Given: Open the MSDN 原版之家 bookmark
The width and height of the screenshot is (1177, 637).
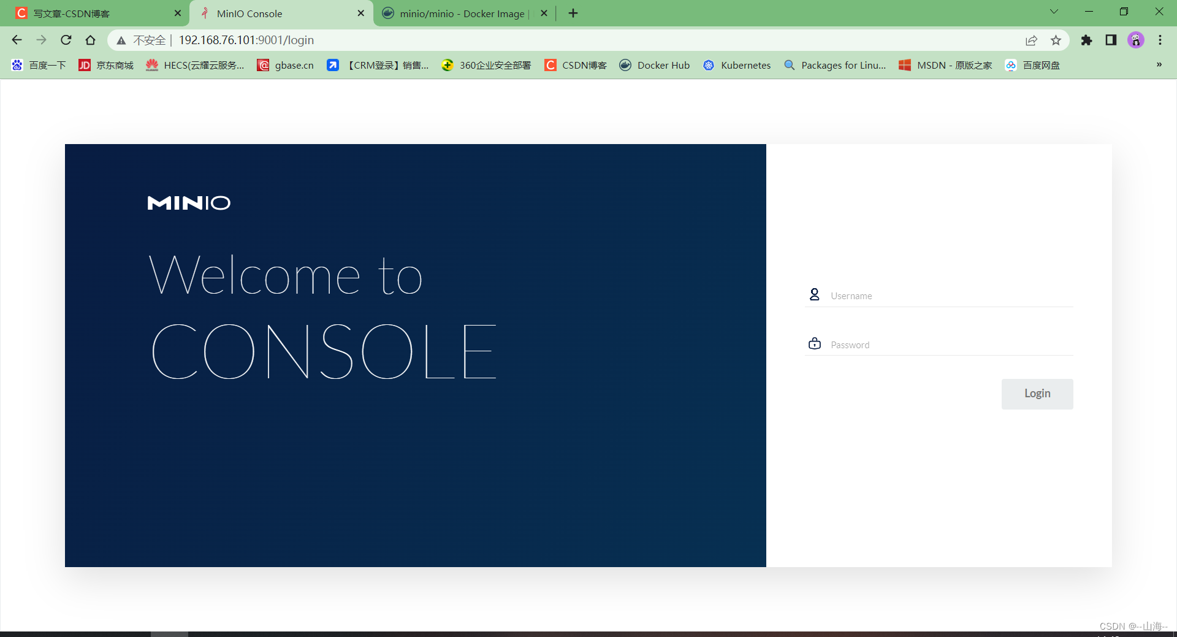Looking at the screenshot, I should pyautogui.click(x=945, y=65).
